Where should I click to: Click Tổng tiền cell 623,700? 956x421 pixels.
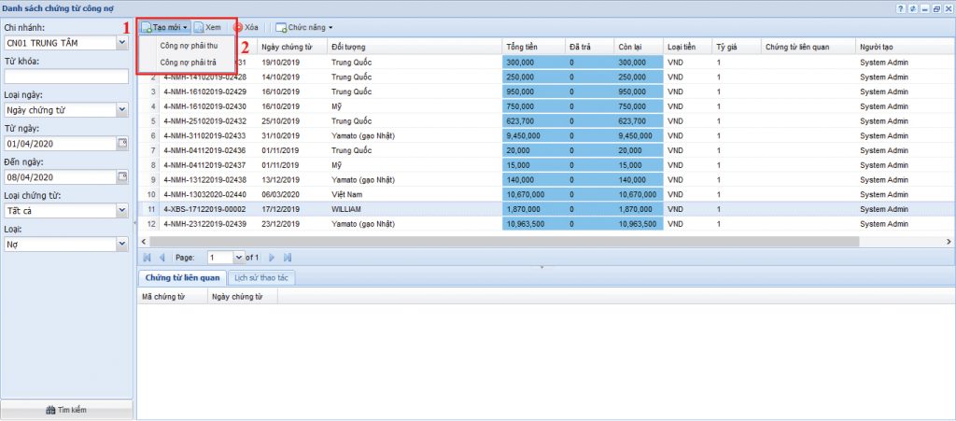tap(533, 121)
